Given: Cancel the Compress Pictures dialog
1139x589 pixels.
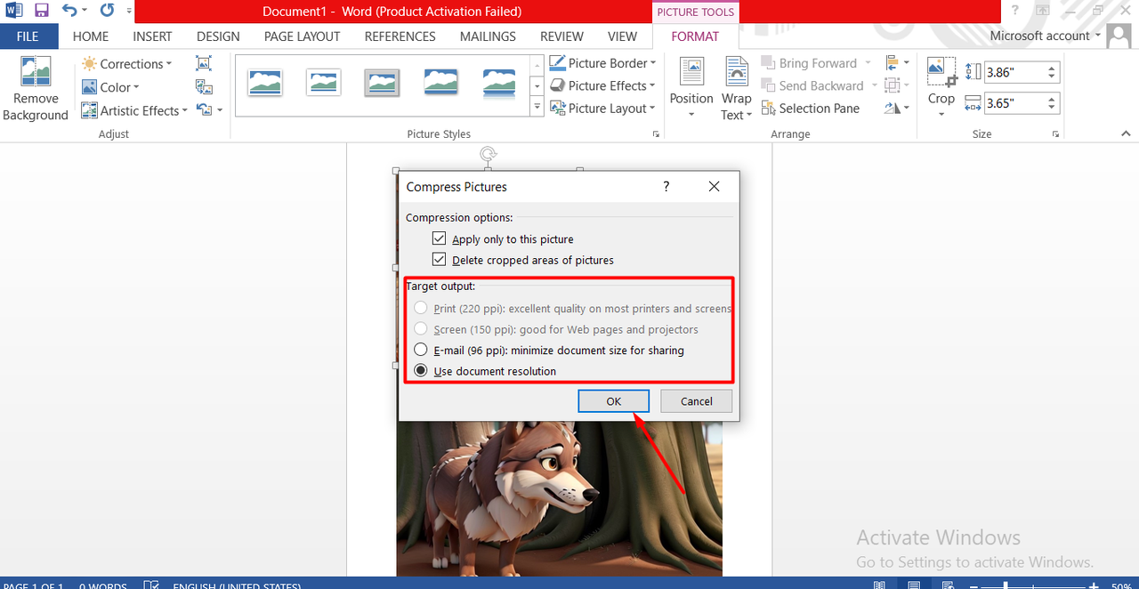Looking at the screenshot, I should 696,401.
